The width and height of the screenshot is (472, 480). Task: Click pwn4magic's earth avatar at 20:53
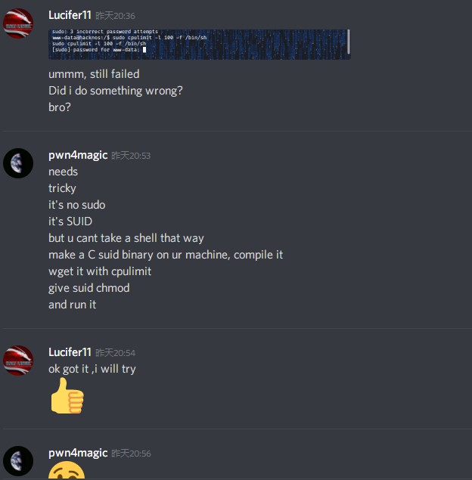[17, 163]
